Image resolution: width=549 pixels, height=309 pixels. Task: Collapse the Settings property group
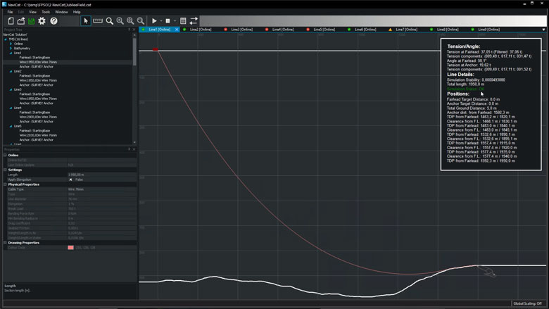coord(5,170)
